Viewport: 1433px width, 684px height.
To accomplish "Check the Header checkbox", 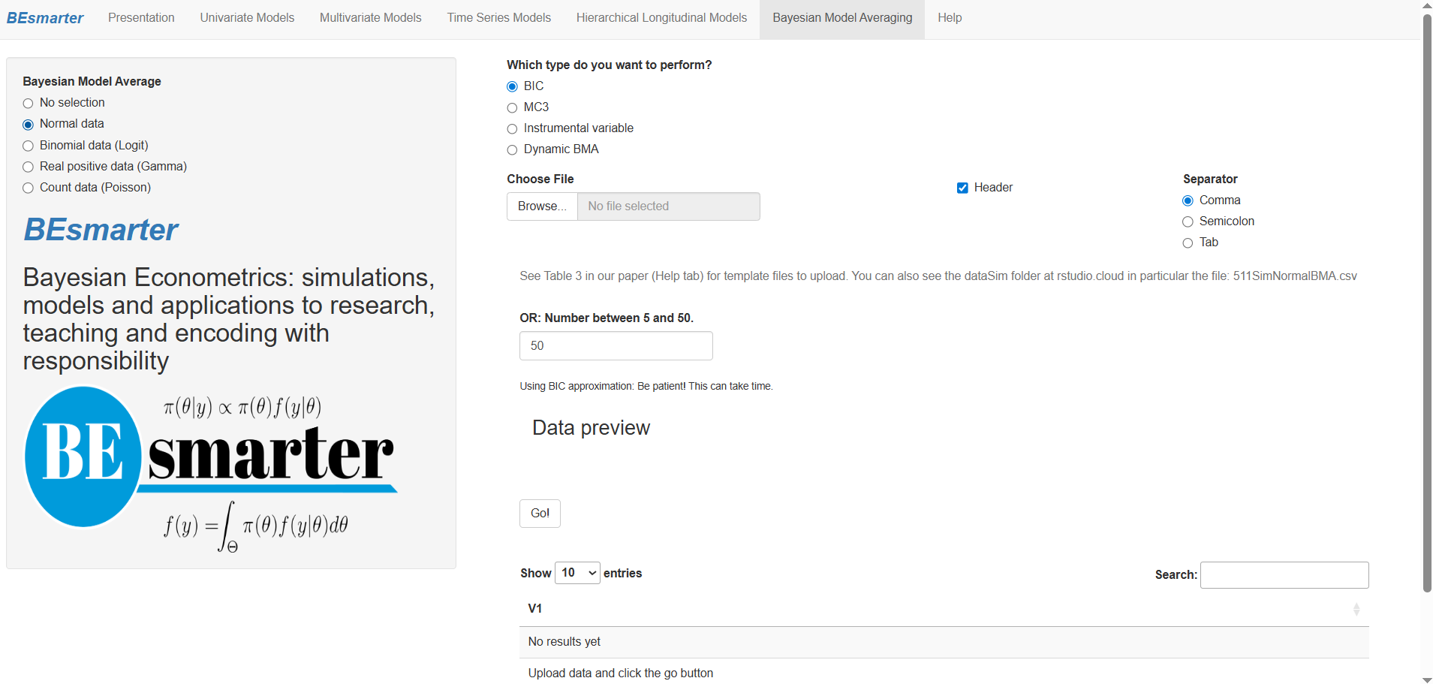I will (962, 188).
